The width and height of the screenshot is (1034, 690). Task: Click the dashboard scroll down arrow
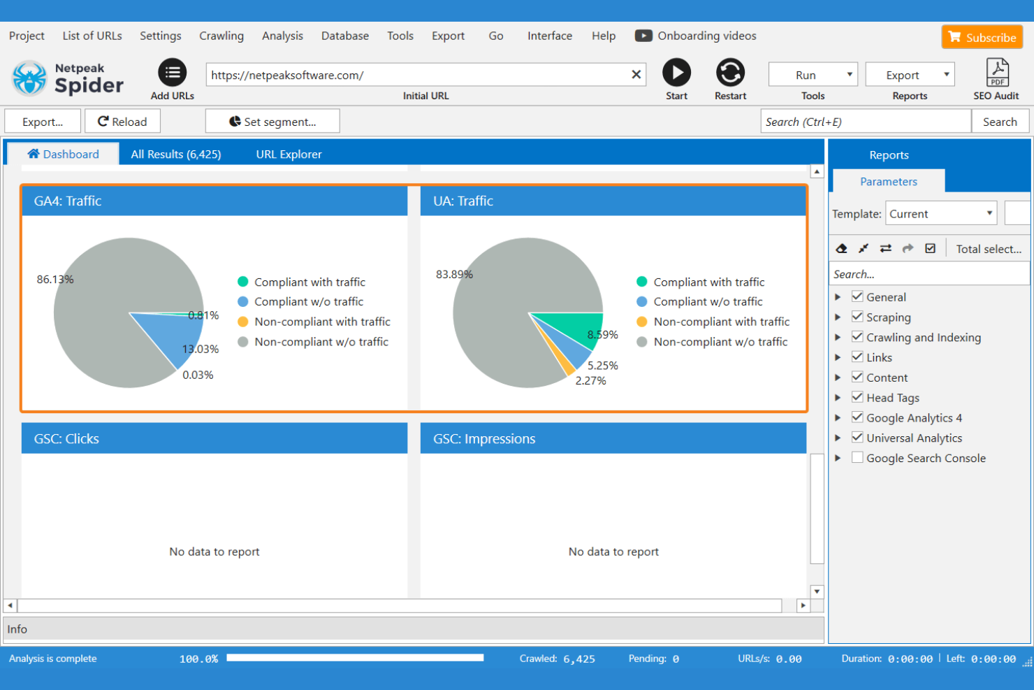(817, 591)
